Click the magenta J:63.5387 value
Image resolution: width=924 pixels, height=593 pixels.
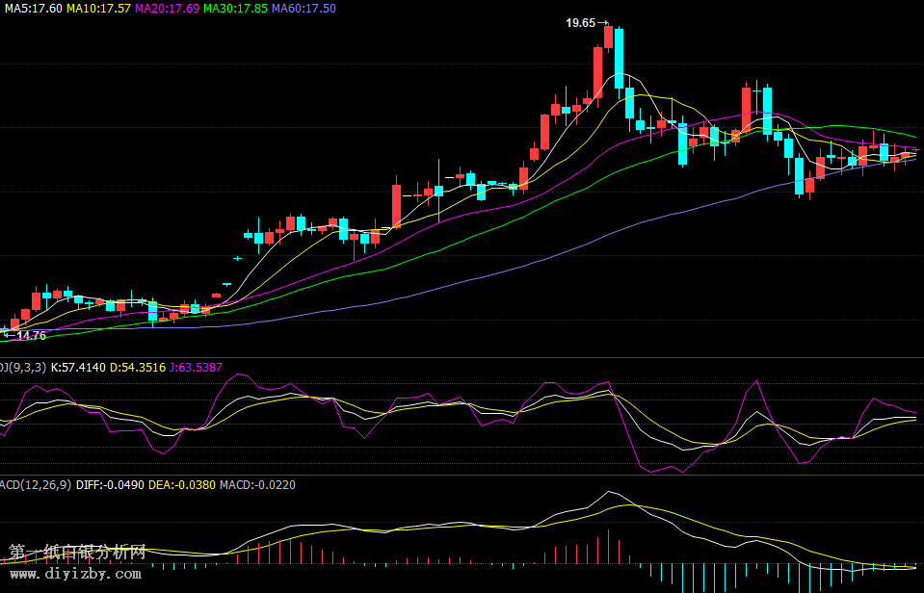tap(196, 367)
